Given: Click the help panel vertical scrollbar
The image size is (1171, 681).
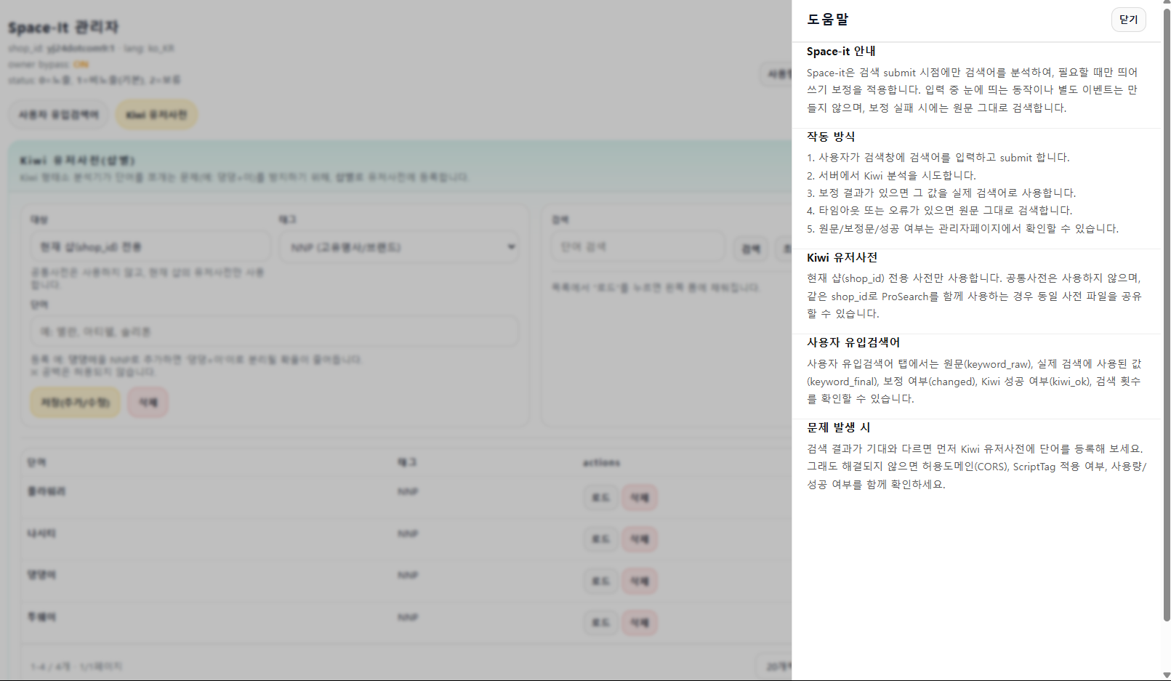Looking at the screenshot, I should coord(1166,313).
